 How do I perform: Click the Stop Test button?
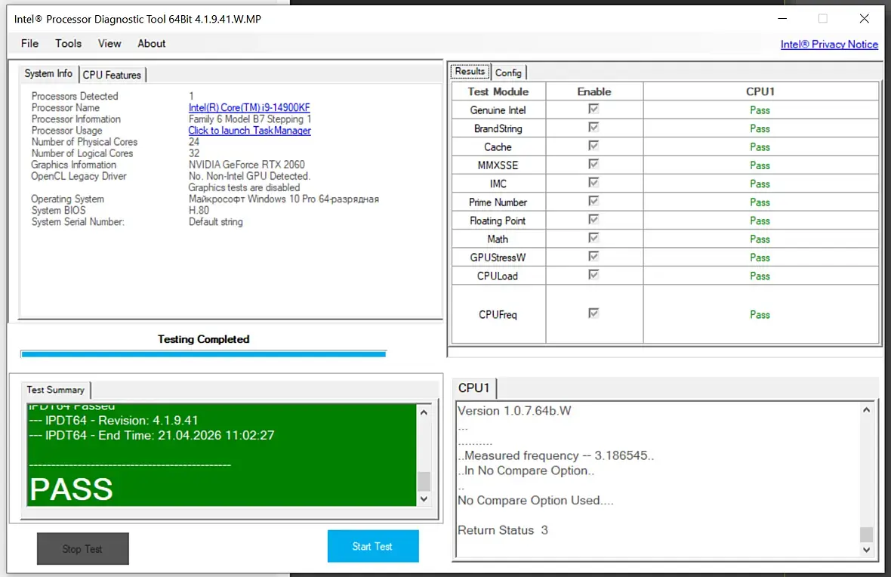click(83, 548)
